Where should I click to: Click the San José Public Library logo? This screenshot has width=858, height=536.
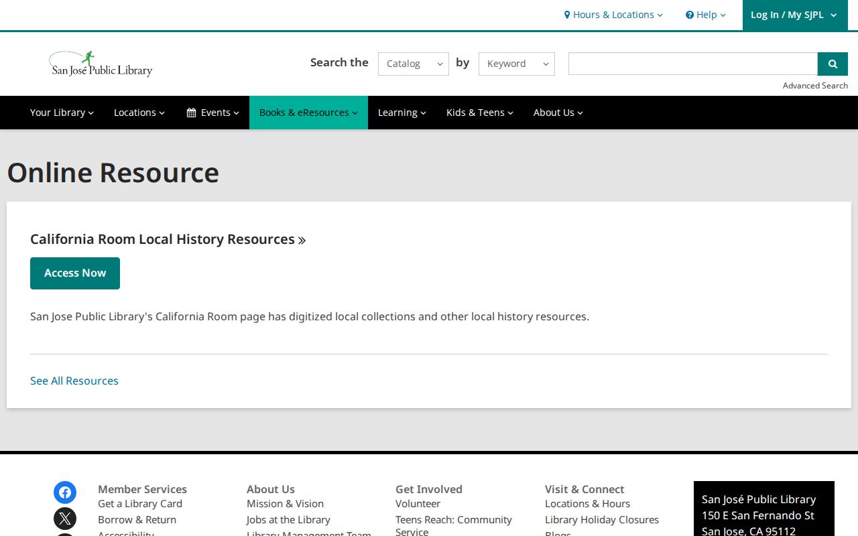tap(101, 64)
